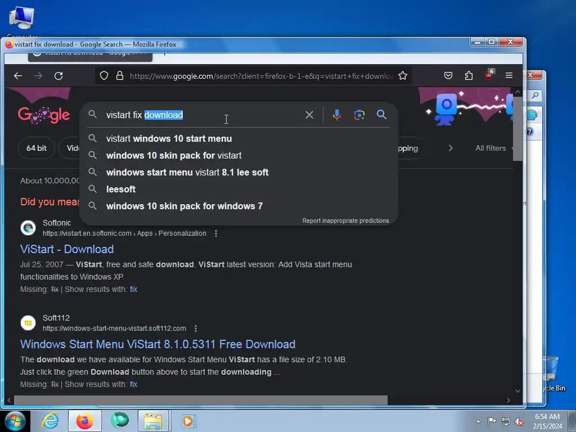Open Soft112 site name link
This screenshot has width=576, height=432.
click(56, 318)
